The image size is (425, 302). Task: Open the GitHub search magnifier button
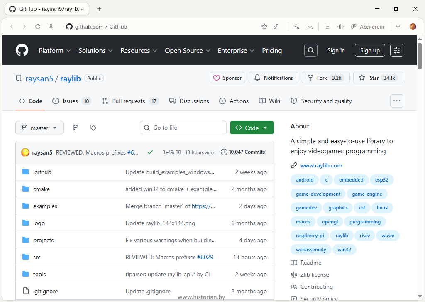pyautogui.click(x=310, y=50)
